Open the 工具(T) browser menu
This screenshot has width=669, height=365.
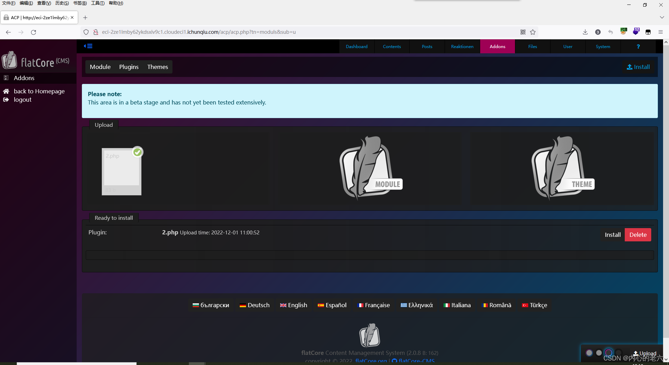point(98,3)
